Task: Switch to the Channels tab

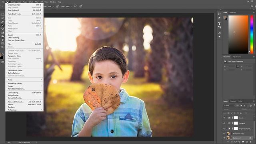Action: coord(233,101)
